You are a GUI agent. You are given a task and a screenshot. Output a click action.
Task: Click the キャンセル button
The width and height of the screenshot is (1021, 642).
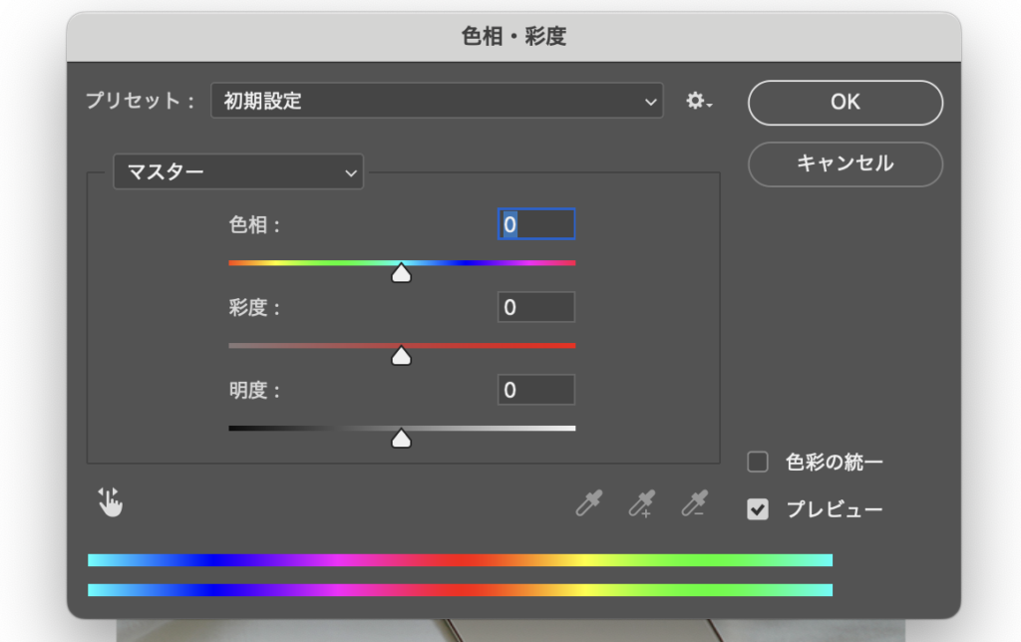845,163
